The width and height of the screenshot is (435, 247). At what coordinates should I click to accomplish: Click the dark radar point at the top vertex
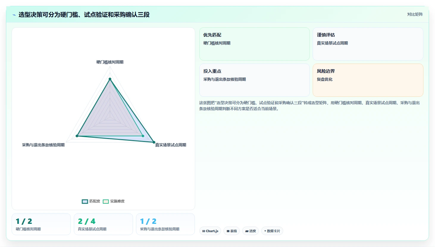tap(110, 79)
